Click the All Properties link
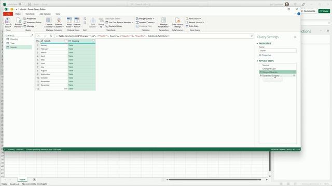Screen dimensions: 332x186 coord(265,55)
